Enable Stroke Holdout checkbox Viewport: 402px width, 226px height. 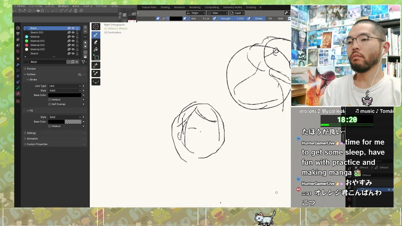(x=50, y=100)
